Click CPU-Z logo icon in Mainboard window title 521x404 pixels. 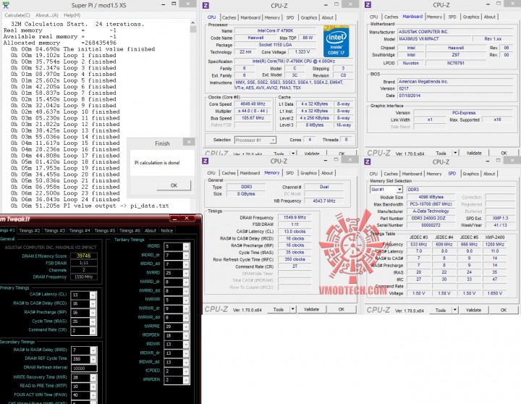pos(368,4)
